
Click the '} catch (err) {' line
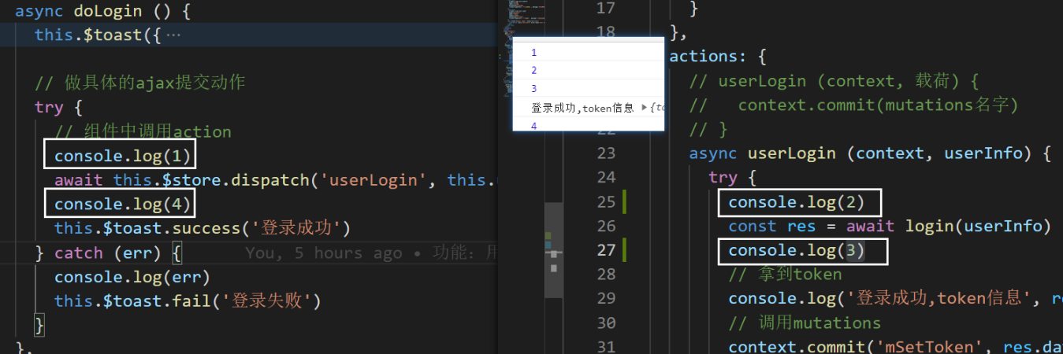click(x=109, y=253)
